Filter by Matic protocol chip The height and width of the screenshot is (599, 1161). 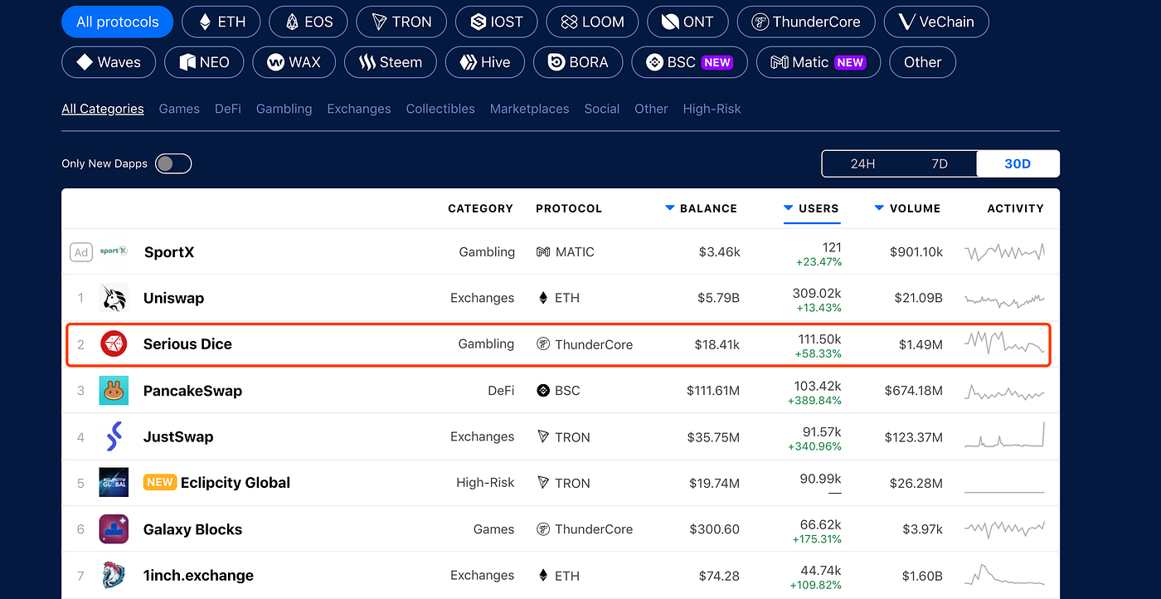click(819, 62)
